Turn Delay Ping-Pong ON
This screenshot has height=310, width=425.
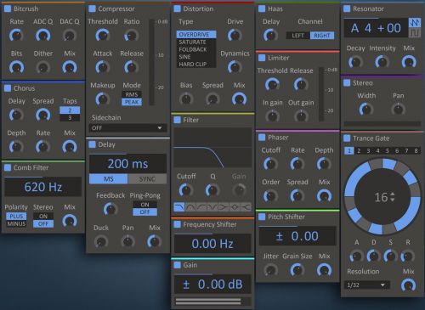click(144, 205)
